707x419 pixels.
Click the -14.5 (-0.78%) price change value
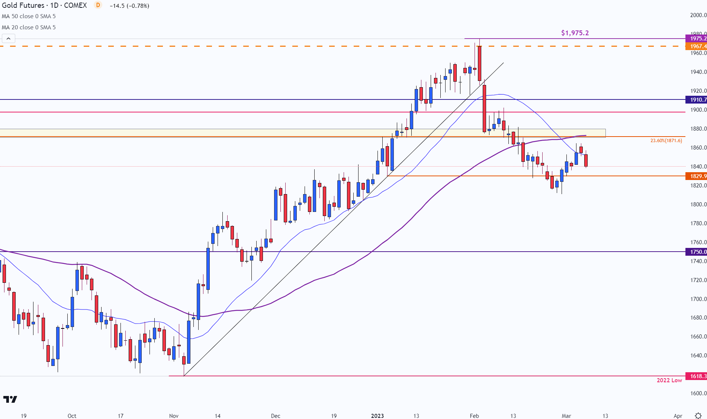tap(129, 6)
